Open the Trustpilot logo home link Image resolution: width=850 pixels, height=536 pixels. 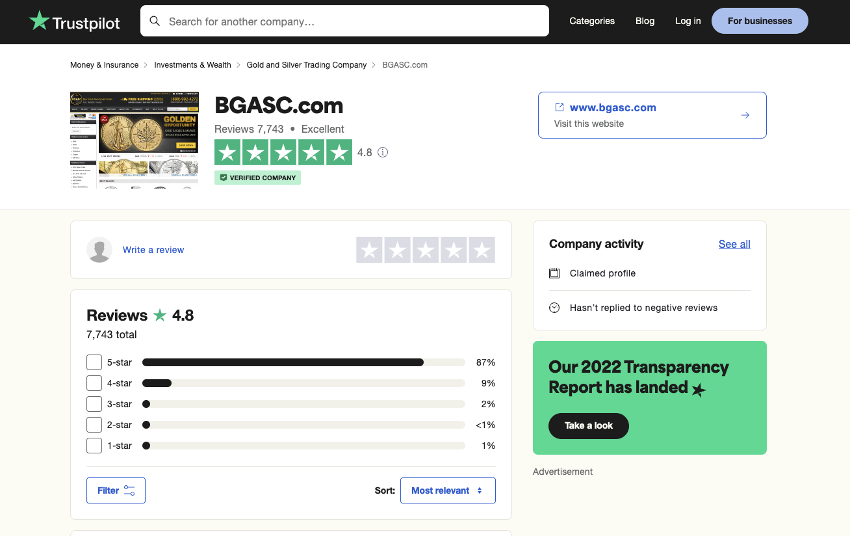coord(75,21)
